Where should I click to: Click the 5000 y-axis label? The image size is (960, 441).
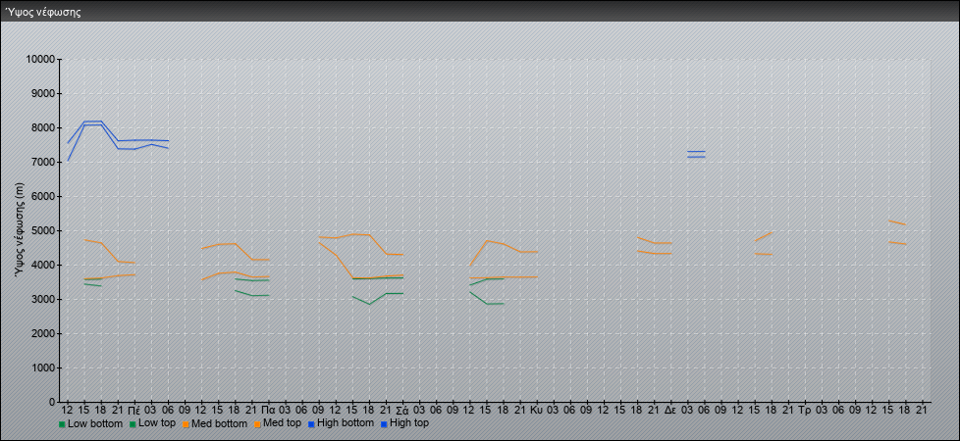pos(43,230)
